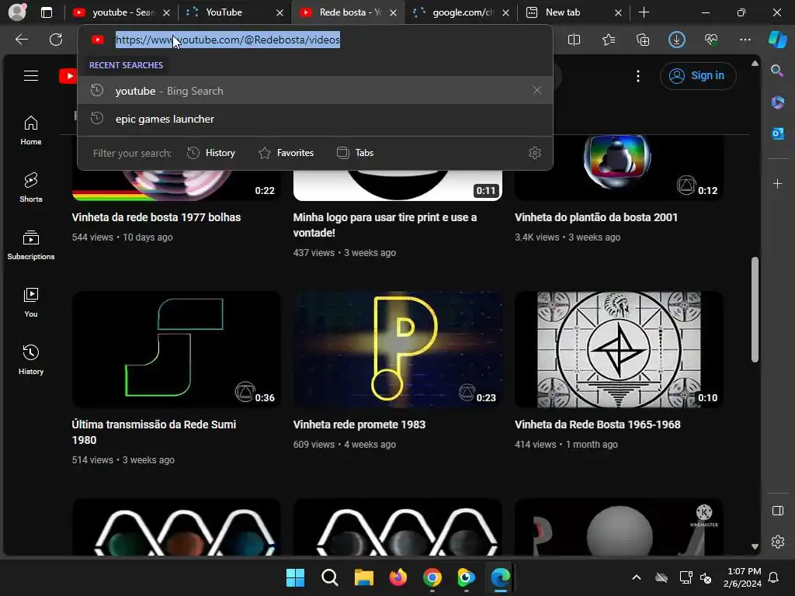
Task: Filter address bar search by Tabs
Action: click(x=356, y=153)
